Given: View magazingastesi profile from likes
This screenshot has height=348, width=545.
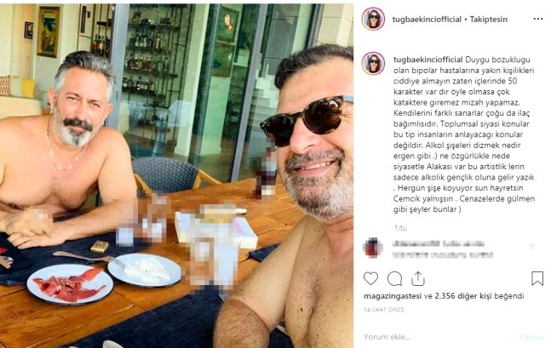Looking at the screenshot, I should click(393, 296).
